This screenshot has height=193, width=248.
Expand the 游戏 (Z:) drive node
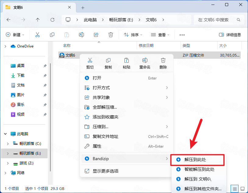point(8,163)
